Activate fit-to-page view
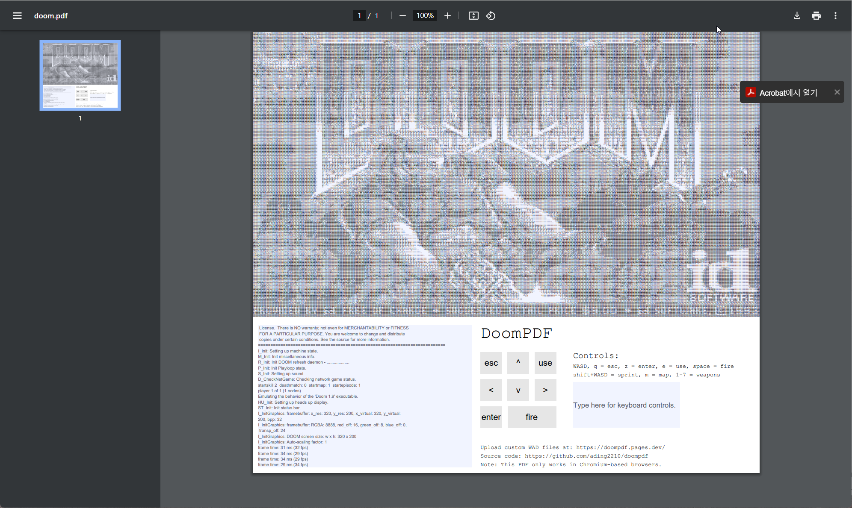 (x=473, y=15)
